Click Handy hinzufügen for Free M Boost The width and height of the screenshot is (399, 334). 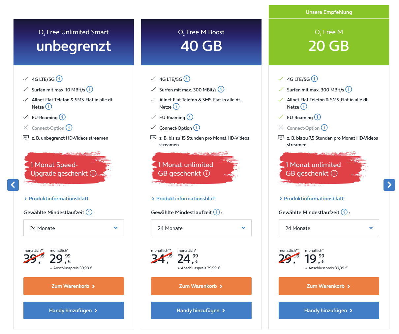201,311
